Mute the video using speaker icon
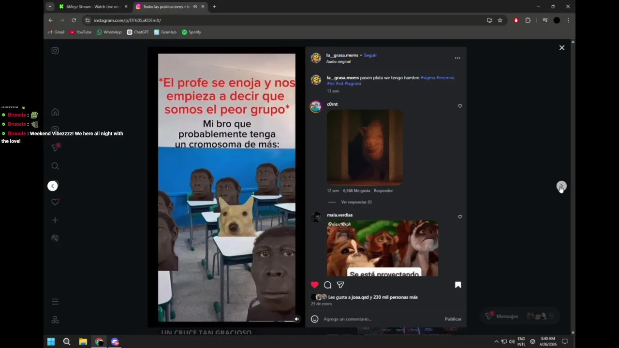Screen dimensions: 619x348 [297, 319]
